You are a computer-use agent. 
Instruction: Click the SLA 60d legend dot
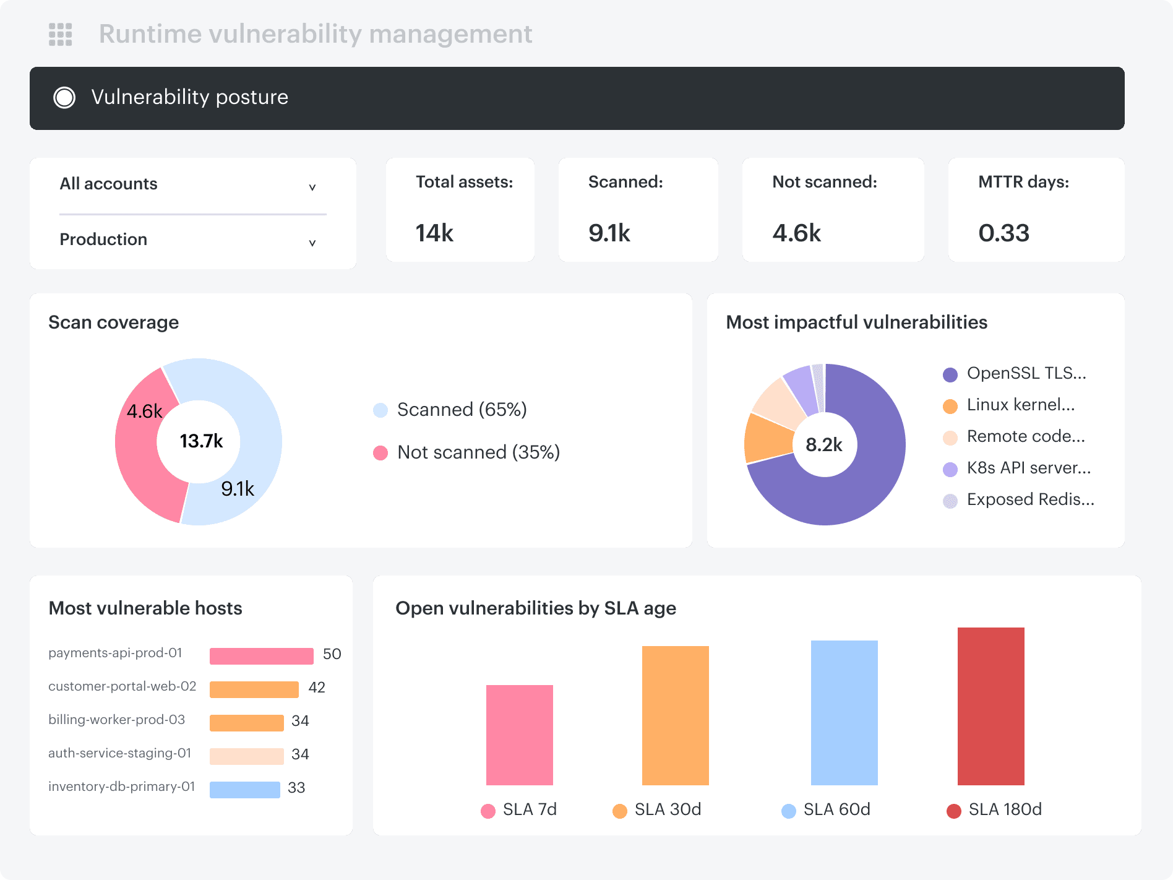click(789, 811)
